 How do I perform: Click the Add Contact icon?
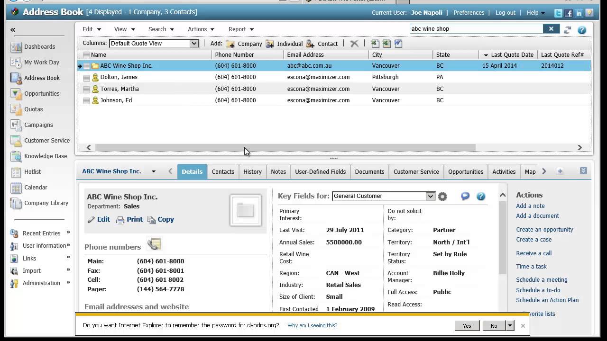310,44
